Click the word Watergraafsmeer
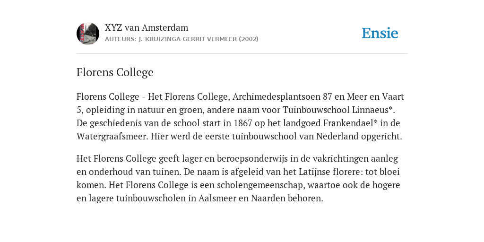 click(x=112, y=137)
